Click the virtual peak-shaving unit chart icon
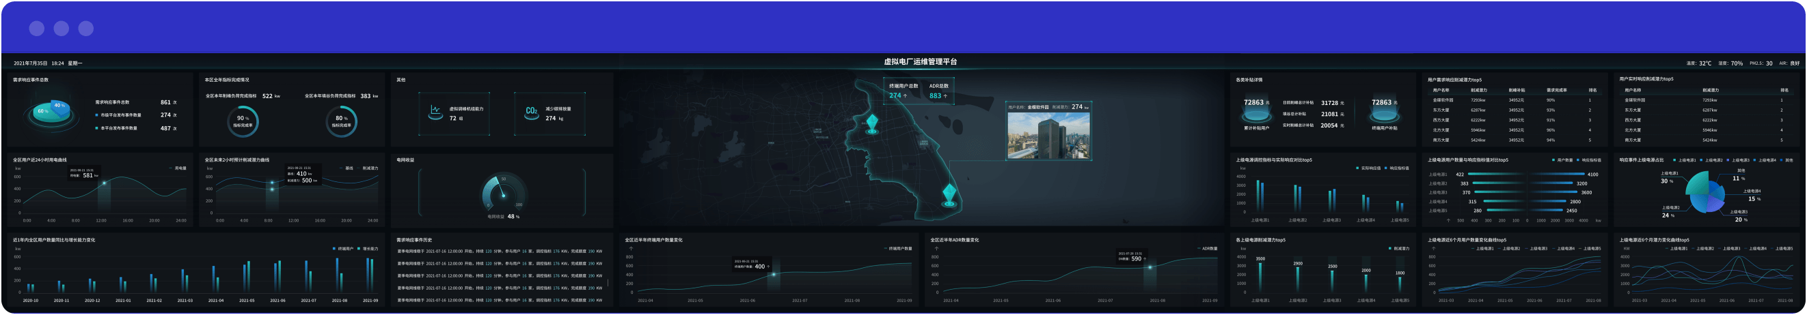Image resolution: width=1807 pixels, height=315 pixels. [435, 112]
